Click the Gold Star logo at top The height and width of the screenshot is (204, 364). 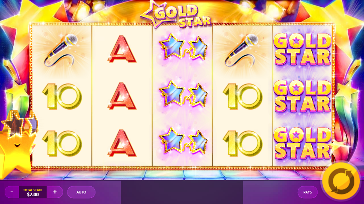tap(177, 15)
